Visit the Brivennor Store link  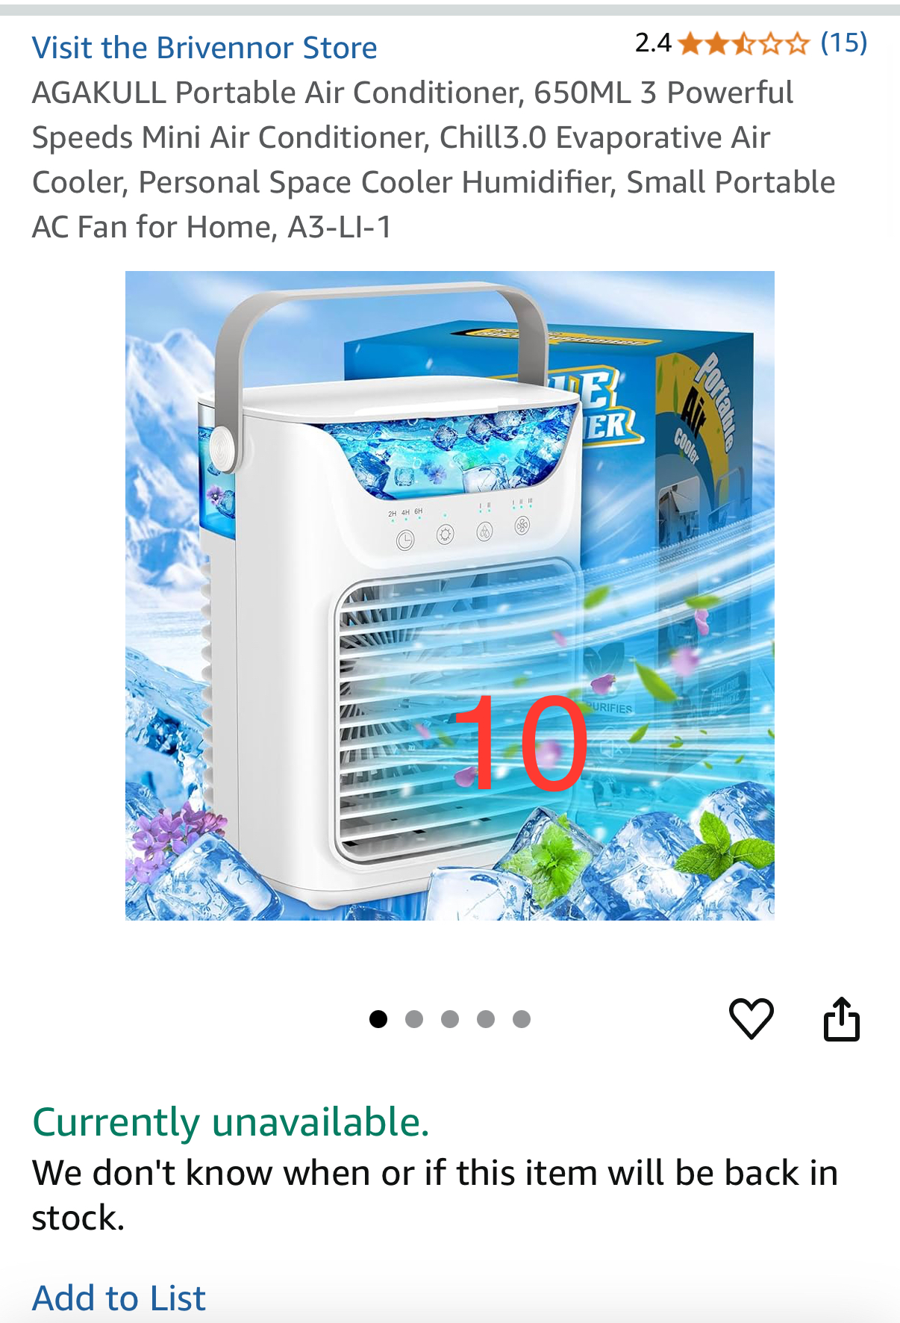click(x=204, y=48)
